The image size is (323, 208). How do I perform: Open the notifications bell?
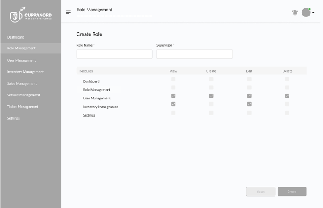[295, 13]
